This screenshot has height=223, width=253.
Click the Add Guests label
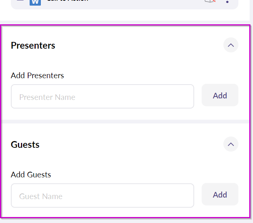[x=31, y=175]
